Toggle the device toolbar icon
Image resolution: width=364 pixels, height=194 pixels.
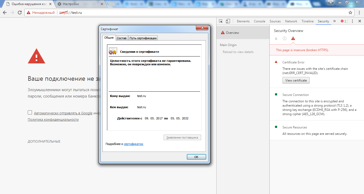coord(228,21)
